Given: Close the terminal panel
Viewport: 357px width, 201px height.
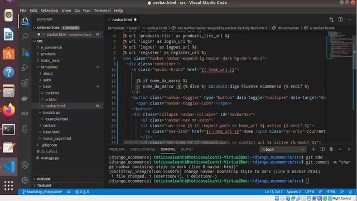Looking at the screenshot, I should [349, 149].
